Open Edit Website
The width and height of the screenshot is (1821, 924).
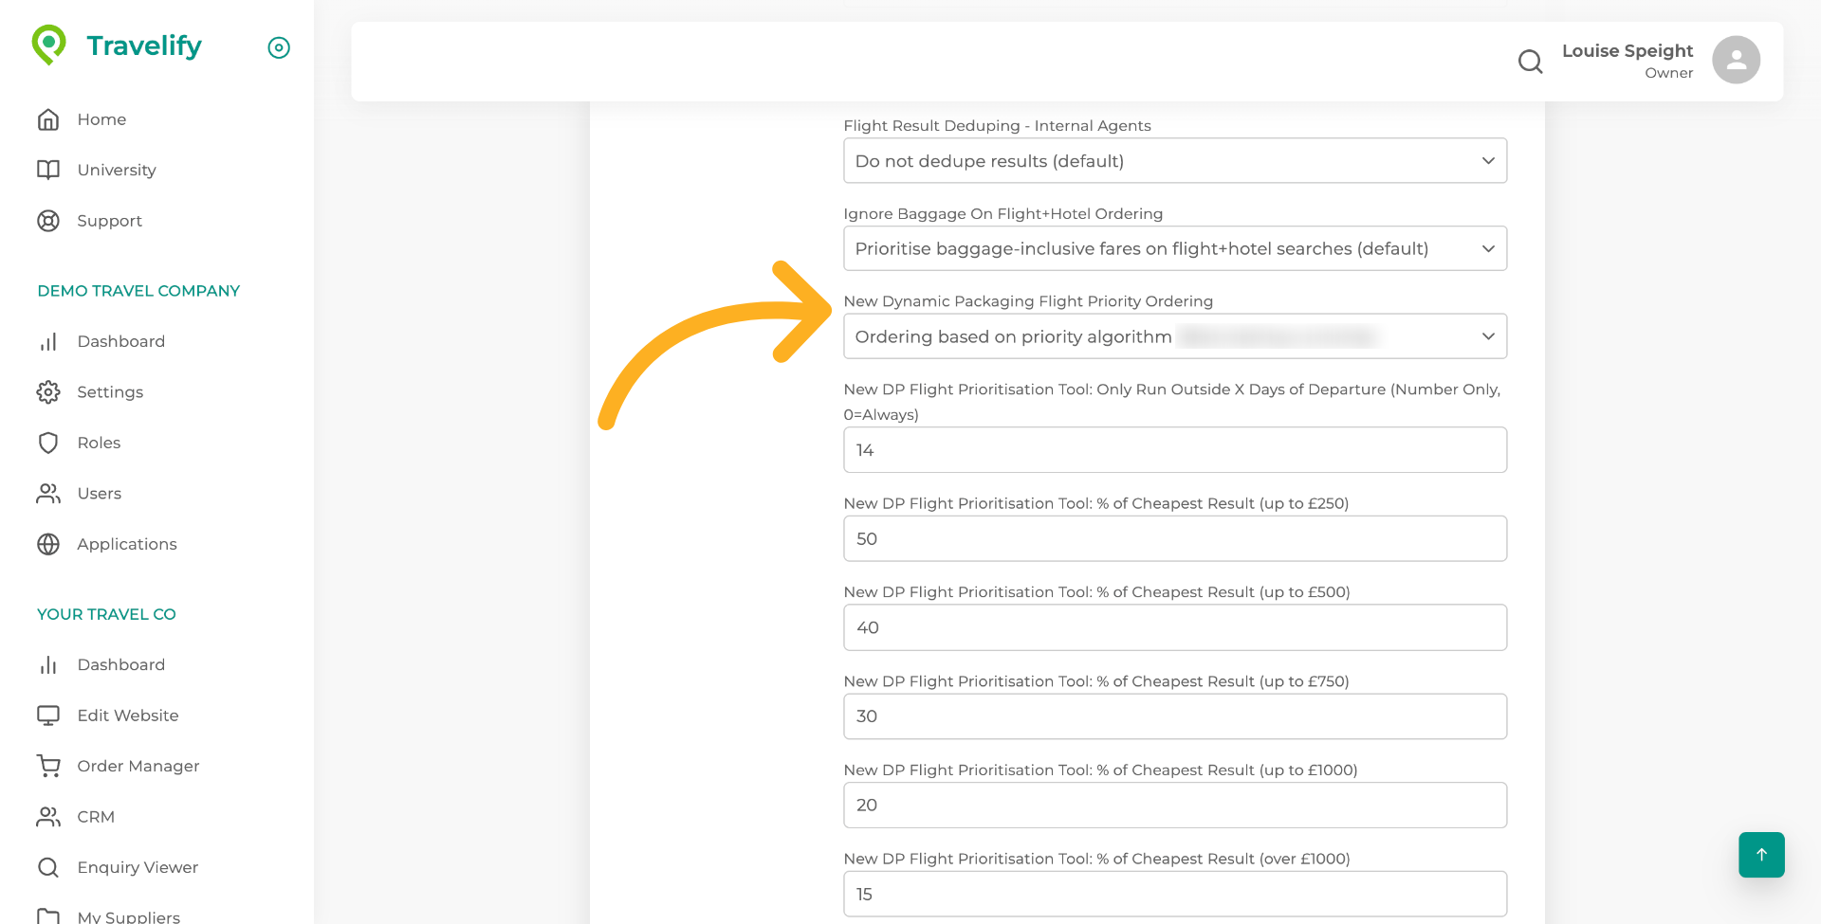point(127,716)
